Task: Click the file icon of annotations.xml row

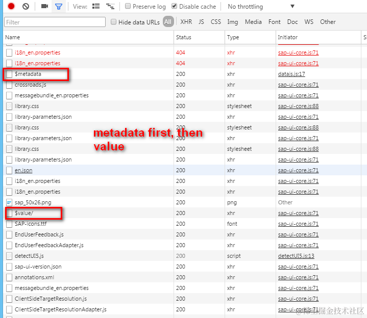Action: 9,277
